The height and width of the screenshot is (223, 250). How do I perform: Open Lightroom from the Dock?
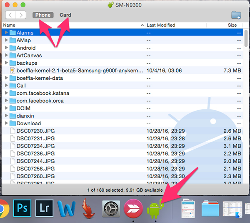click(x=44, y=208)
